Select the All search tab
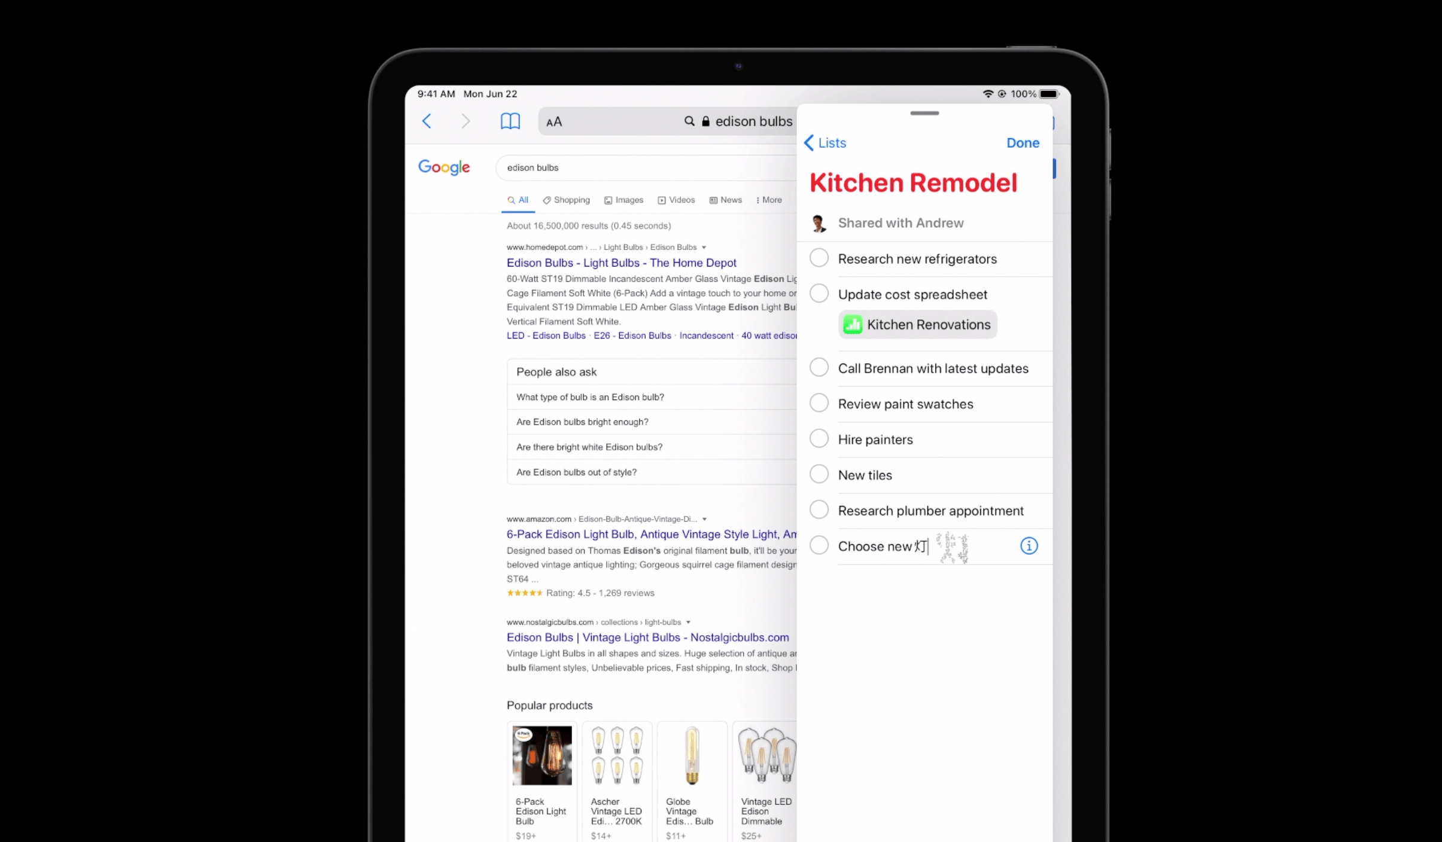Viewport: 1442px width, 842px height. 518,200
